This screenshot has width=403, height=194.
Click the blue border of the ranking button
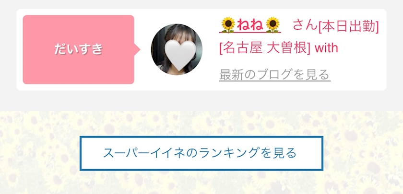(201, 137)
